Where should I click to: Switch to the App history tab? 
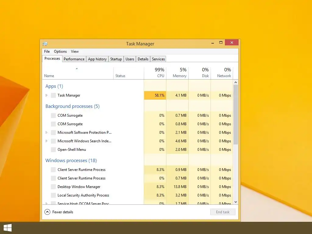point(97,59)
